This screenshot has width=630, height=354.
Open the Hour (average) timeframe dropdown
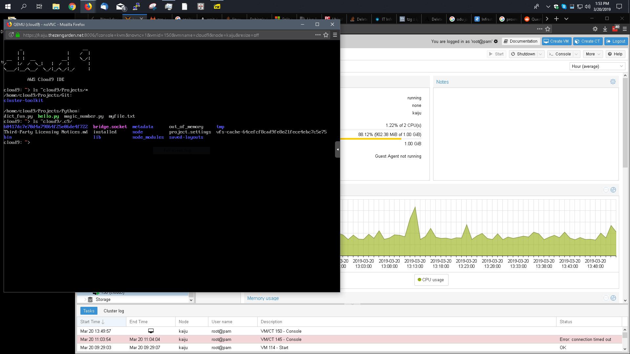[597, 66]
